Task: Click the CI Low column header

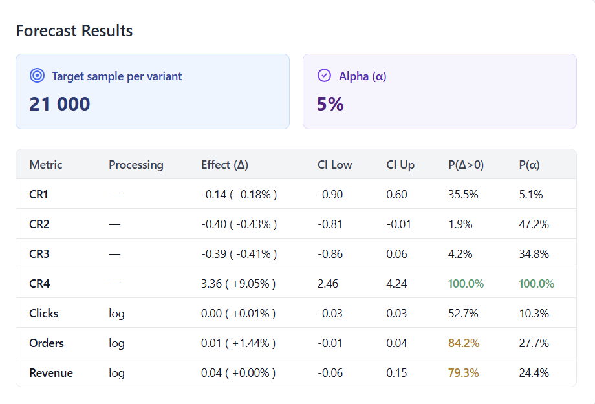Action: [334, 164]
